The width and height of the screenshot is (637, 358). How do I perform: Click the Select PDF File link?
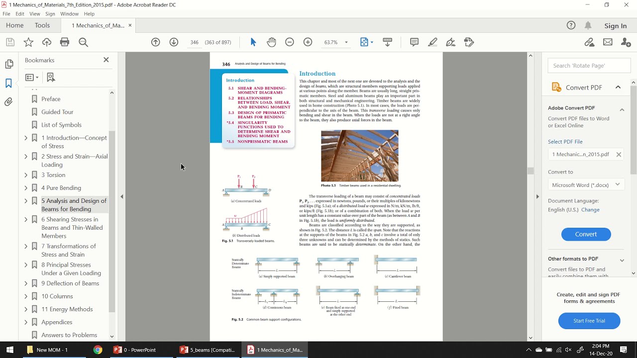tap(565, 142)
